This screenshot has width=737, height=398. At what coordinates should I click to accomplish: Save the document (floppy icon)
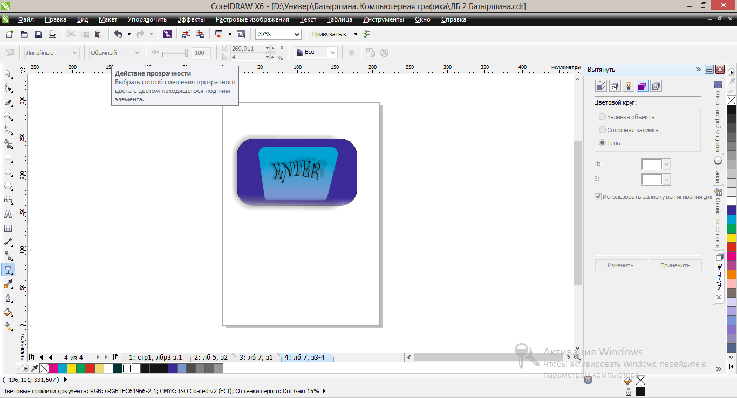click(x=38, y=34)
